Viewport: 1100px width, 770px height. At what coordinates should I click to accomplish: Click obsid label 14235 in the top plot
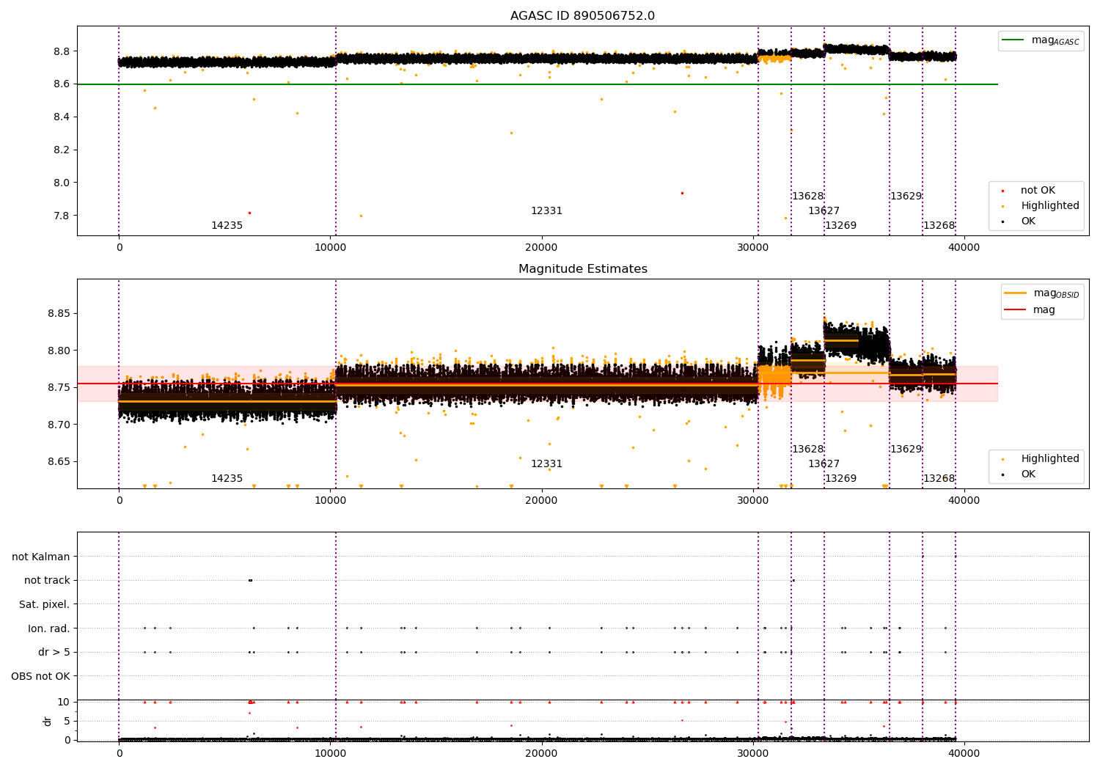pos(227,225)
